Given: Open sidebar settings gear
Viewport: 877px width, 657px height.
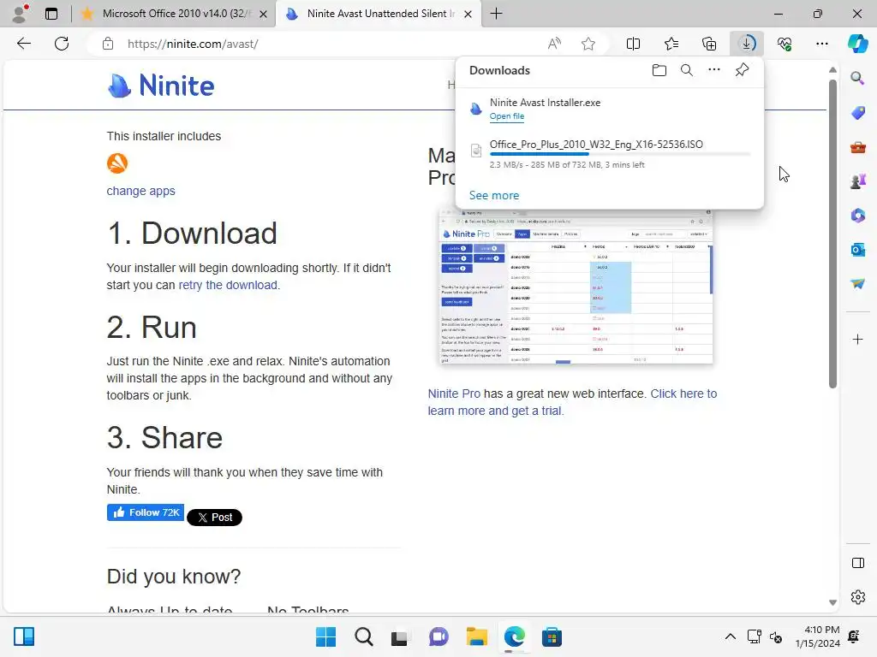Looking at the screenshot, I should 857,597.
